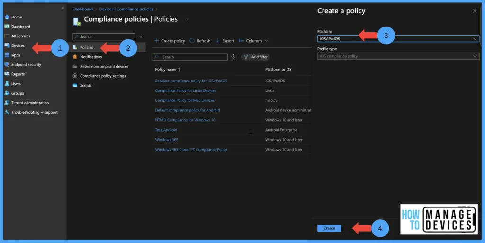Image resolution: width=485 pixels, height=243 pixels.
Task: Click the Scripts icon
Action: (75, 85)
